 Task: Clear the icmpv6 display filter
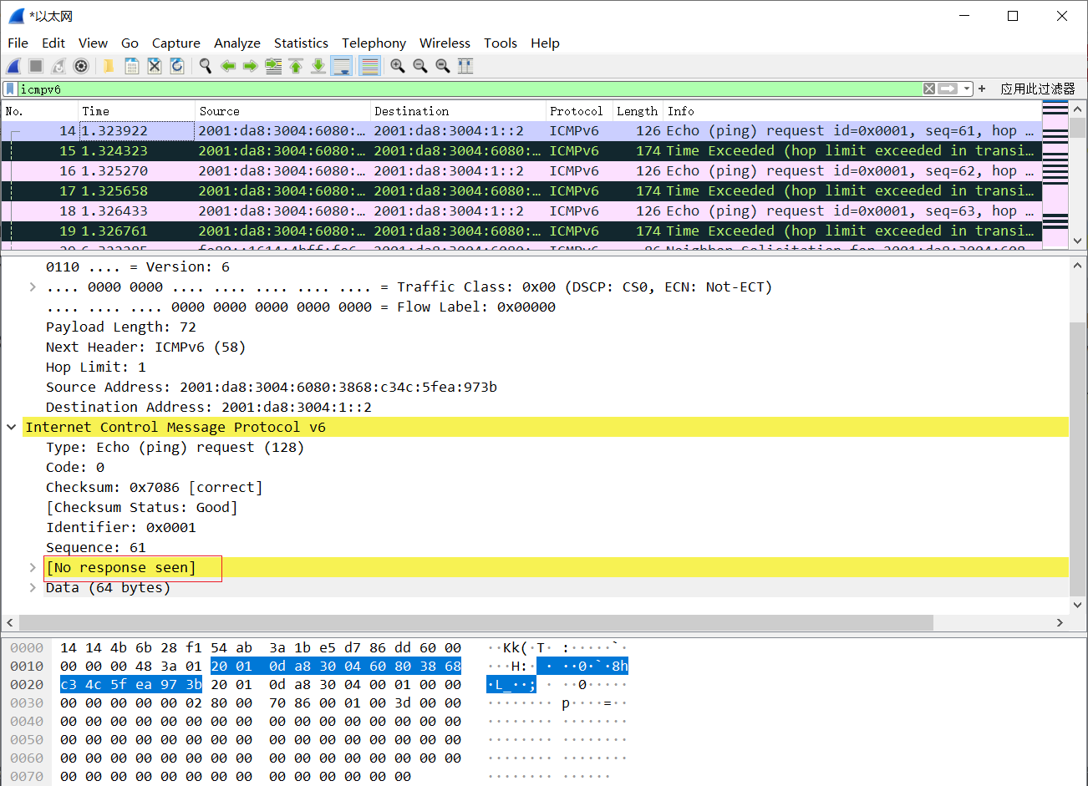tap(929, 89)
